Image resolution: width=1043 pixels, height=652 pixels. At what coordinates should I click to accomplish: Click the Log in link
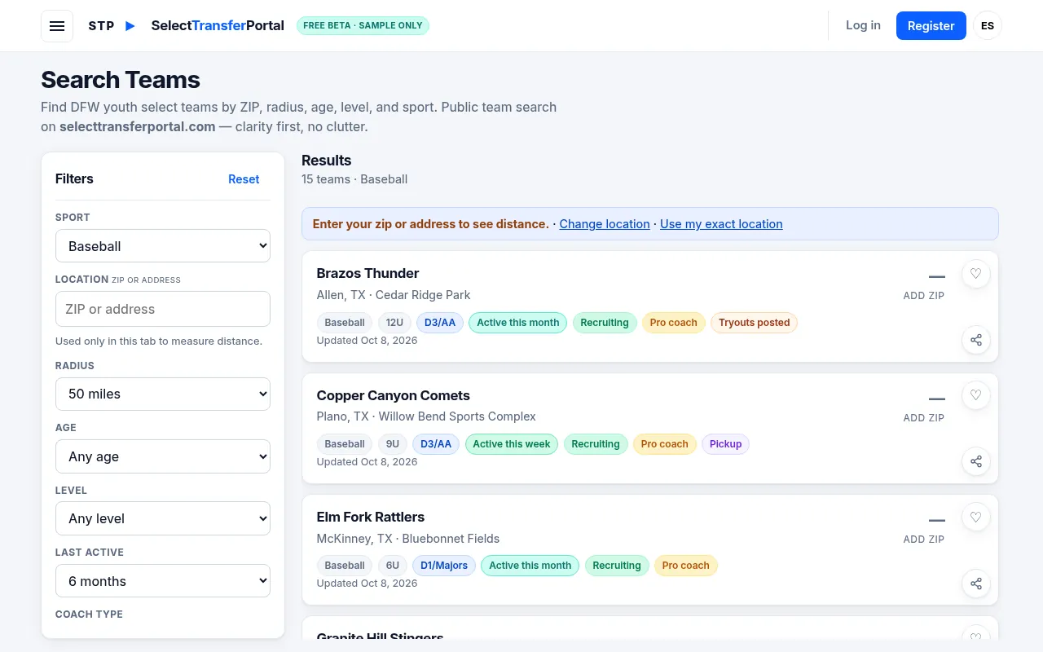863,25
